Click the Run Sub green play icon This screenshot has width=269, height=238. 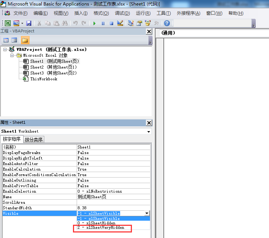[94, 23]
